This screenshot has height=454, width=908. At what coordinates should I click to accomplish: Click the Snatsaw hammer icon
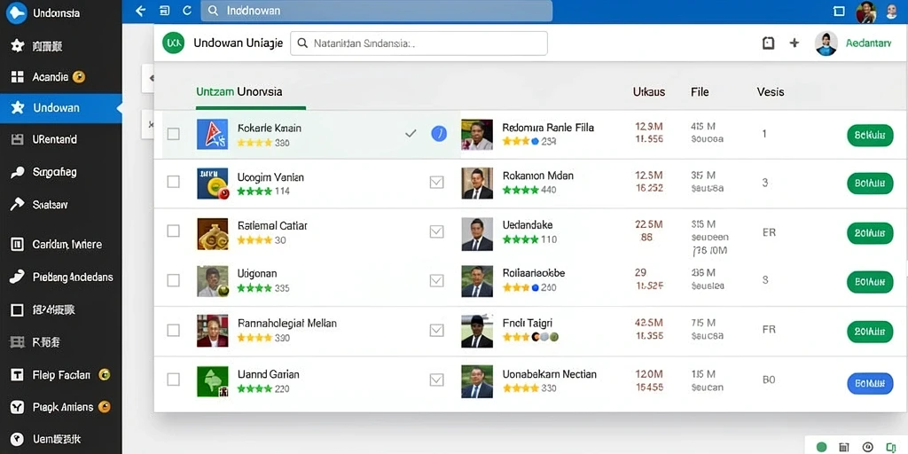[x=18, y=204]
